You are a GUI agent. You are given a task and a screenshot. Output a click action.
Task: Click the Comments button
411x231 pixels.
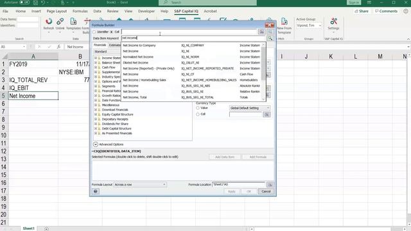click(386, 11)
